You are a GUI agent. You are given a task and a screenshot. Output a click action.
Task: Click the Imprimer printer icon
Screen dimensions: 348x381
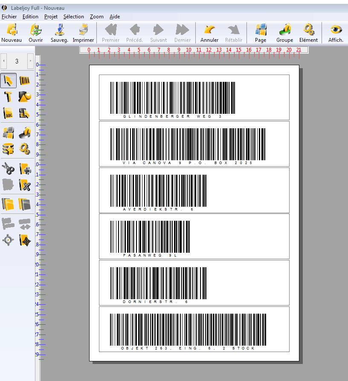pos(83,33)
